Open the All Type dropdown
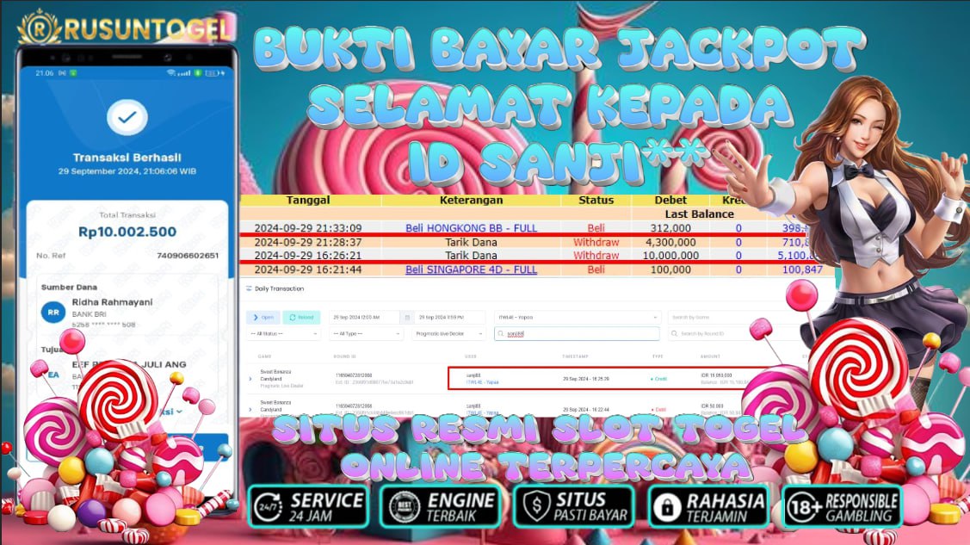This screenshot has height=545, width=970. pyautogui.click(x=367, y=333)
